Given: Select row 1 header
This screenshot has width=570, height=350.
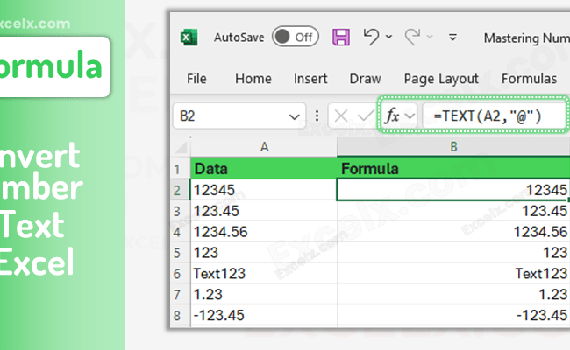Looking at the screenshot, I should point(181,169).
